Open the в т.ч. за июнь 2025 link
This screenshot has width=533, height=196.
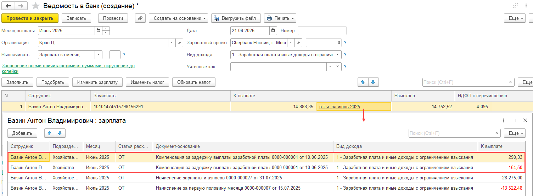coord(340,106)
